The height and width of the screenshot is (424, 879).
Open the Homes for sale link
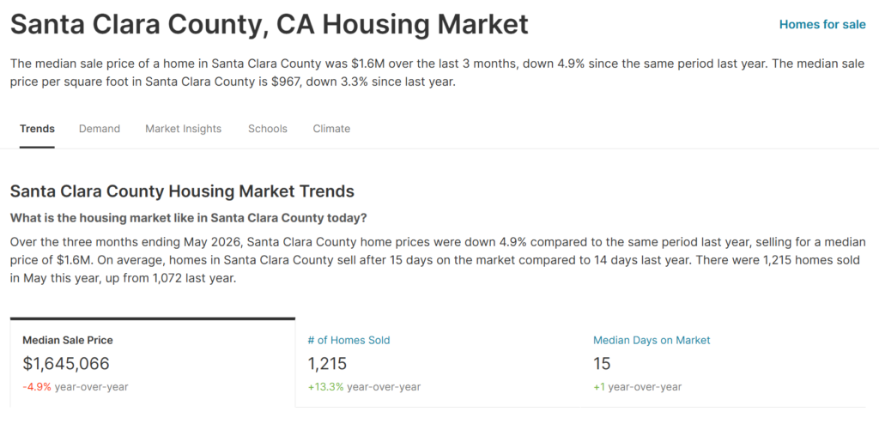(822, 25)
